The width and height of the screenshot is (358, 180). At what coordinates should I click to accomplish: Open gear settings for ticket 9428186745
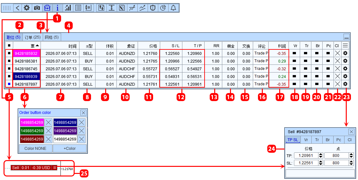(x=345, y=69)
